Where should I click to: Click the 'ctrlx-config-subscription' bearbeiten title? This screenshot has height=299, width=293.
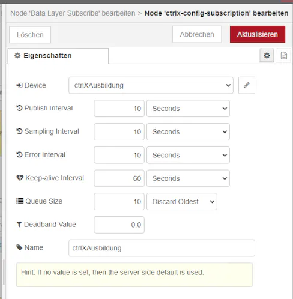[216, 13]
